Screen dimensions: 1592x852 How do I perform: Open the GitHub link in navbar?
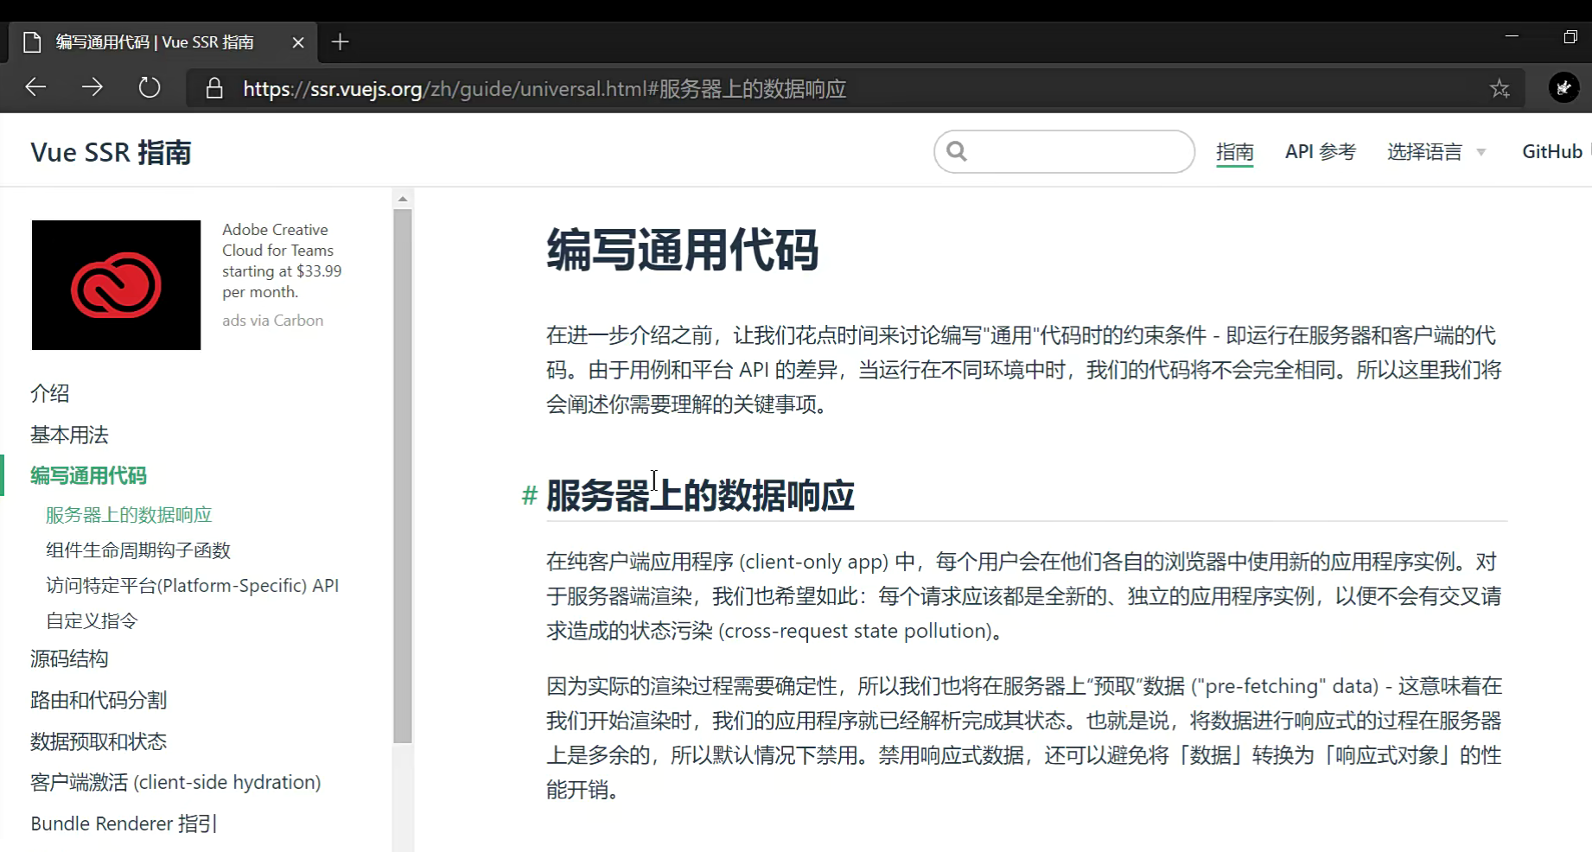point(1551,152)
